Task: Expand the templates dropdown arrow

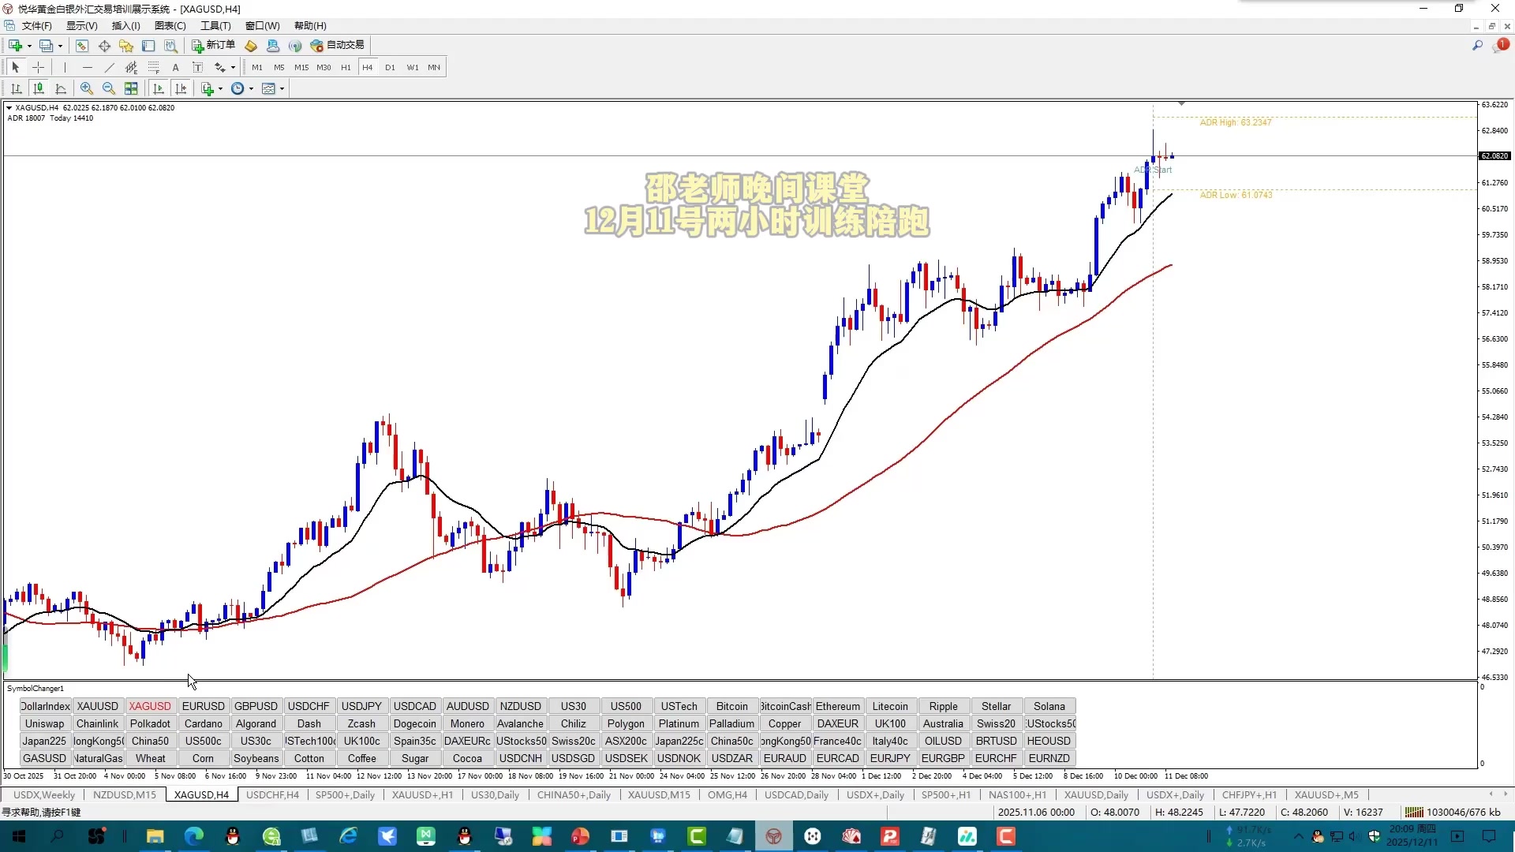Action: coord(282,88)
